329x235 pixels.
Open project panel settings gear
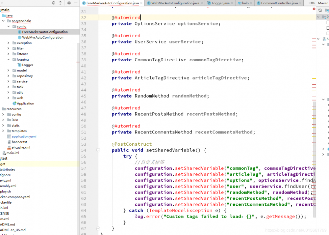[69, 3]
